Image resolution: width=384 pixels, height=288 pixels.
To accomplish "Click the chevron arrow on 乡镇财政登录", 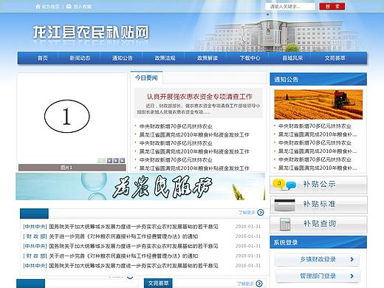I will point(352,259).
